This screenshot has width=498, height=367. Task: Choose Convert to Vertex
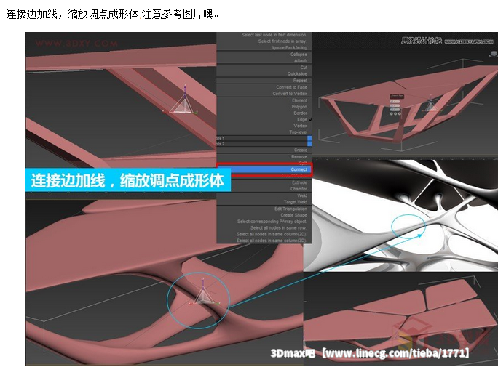click(x=290, y=94)
